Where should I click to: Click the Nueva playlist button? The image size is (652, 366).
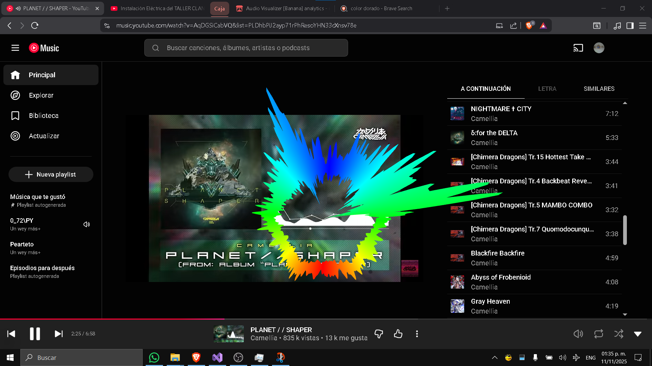(51, 175)
